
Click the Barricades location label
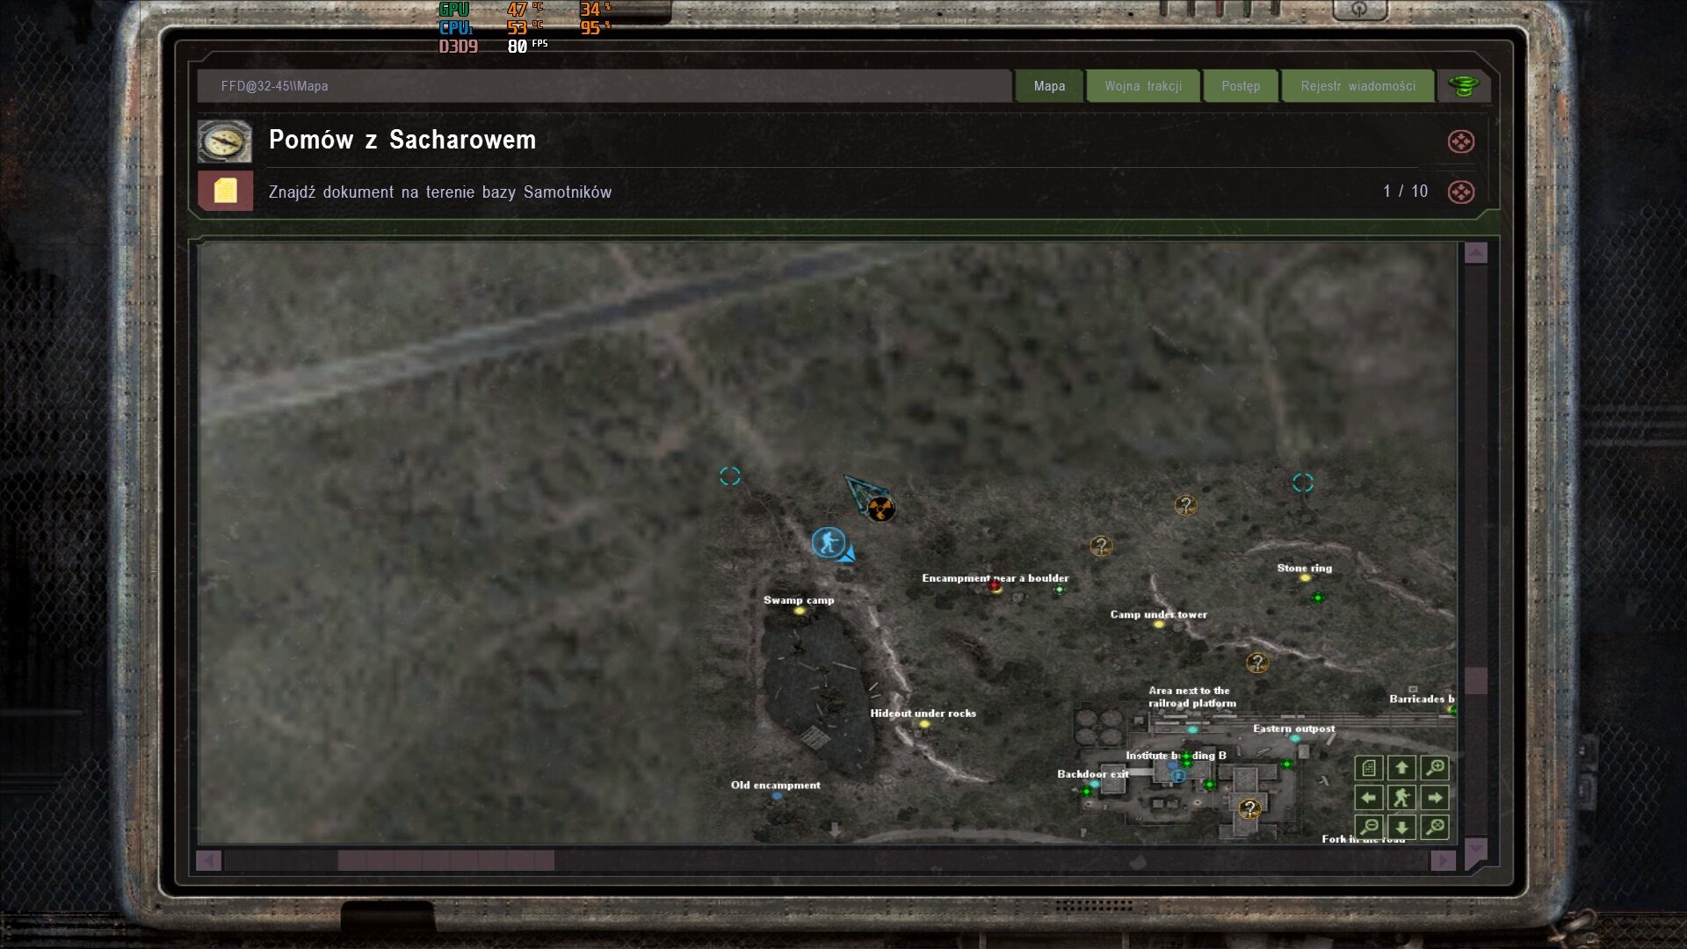(x=1422, y=699)
